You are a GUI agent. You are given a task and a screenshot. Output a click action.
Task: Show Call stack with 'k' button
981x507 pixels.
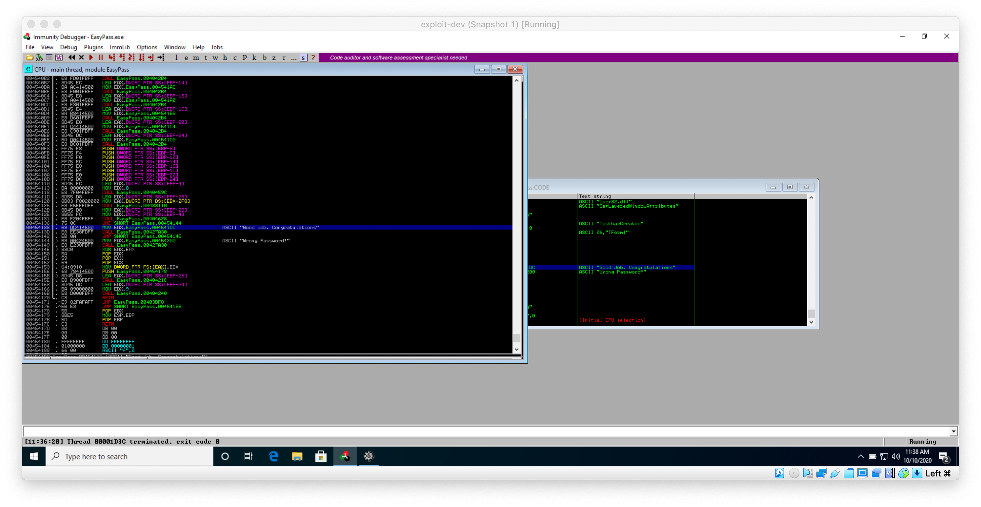point(254,58)
